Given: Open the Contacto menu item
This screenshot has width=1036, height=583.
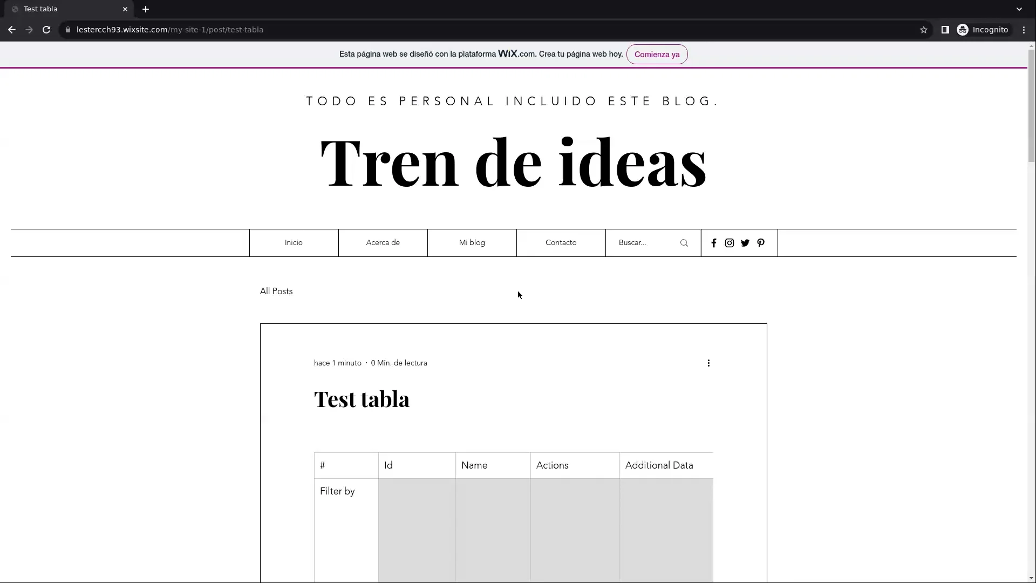Looking at the screenshot, I should 561,243.
